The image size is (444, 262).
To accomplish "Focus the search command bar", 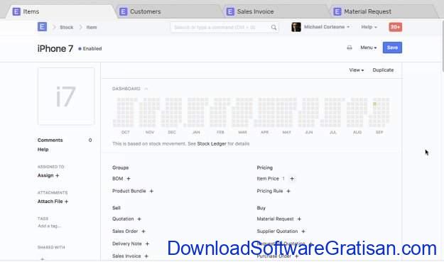I will click(224, 28).
